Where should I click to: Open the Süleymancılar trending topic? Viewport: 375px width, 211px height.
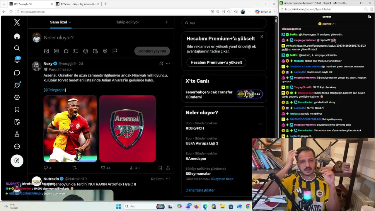click(x=198, y=173)
